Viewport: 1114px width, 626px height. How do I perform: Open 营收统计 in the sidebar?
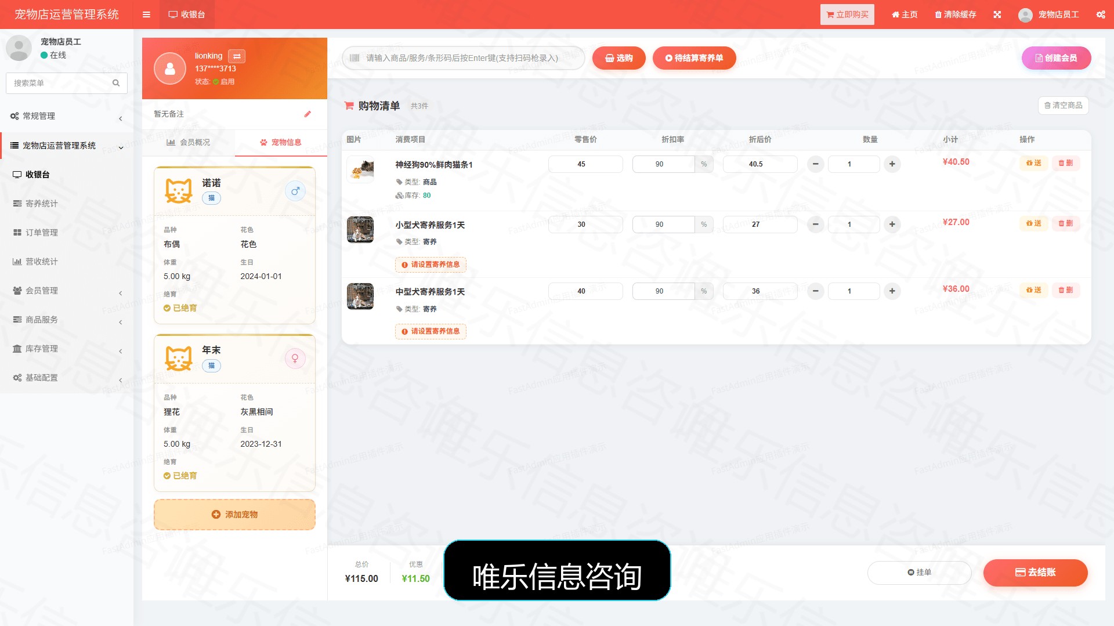[x=67, y=262]
